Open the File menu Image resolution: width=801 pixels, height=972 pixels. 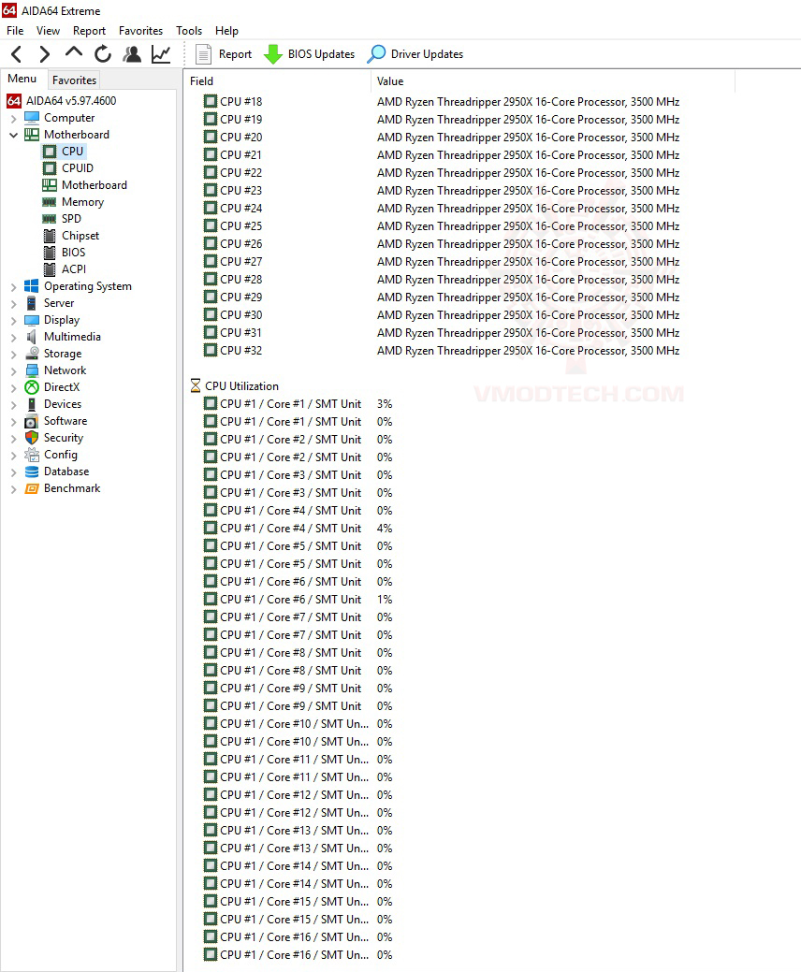[x=15, y=30]
